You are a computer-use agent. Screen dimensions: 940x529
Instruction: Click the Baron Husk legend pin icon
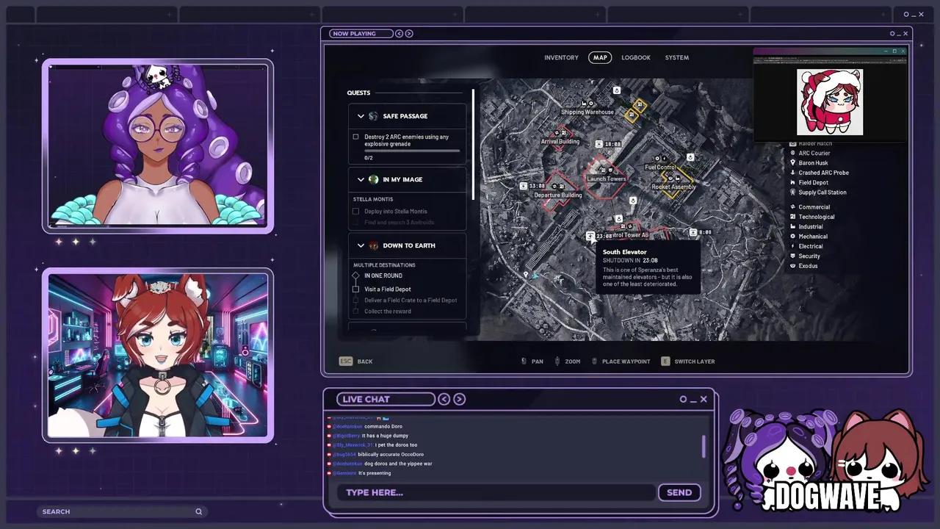(x=792, y=162)
